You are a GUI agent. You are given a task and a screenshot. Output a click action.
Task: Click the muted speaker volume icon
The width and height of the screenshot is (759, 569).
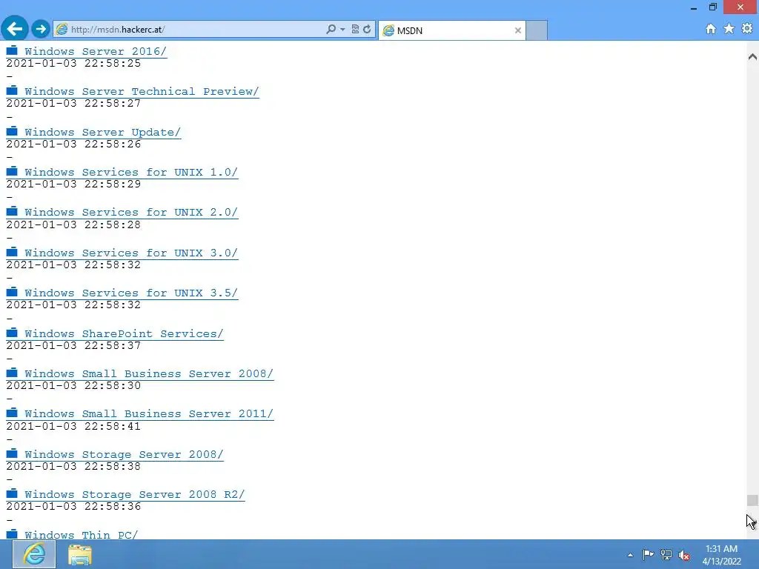(684, 555)
